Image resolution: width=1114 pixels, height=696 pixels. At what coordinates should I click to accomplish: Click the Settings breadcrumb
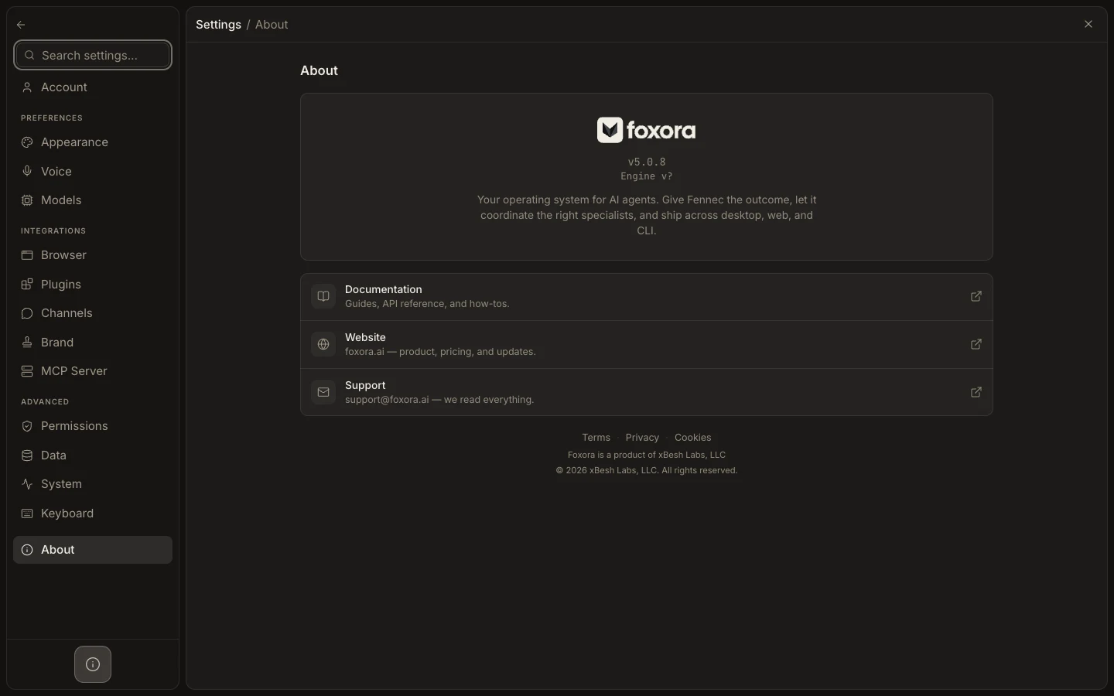click(x=218, y=25)
